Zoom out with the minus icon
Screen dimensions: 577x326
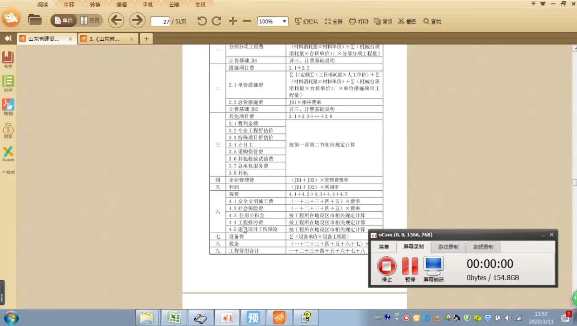pyautogui.click(x=247, y=21)
